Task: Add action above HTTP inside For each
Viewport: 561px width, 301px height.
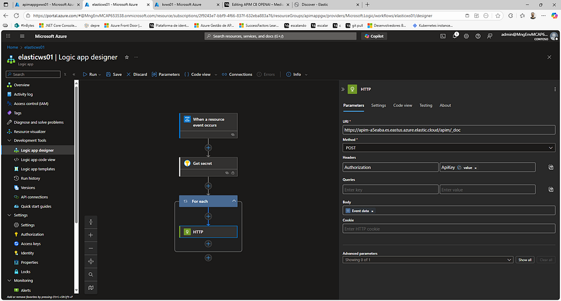Action: point(208,216)
